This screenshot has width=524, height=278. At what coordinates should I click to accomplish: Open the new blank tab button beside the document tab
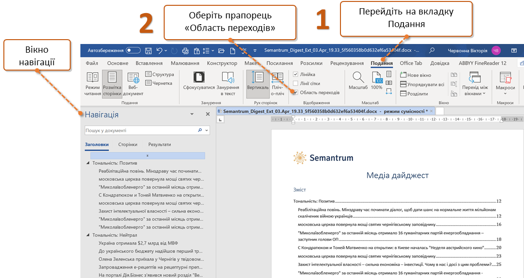440,111
